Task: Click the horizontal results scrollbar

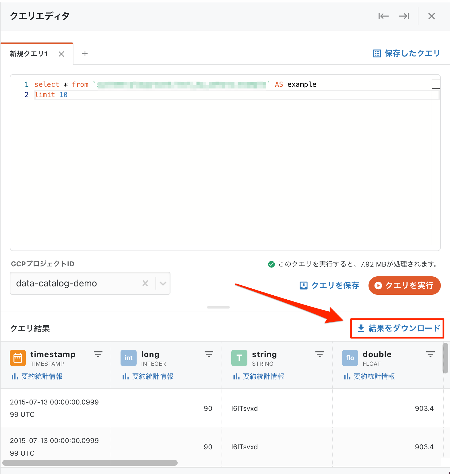Action: (90, 463)
